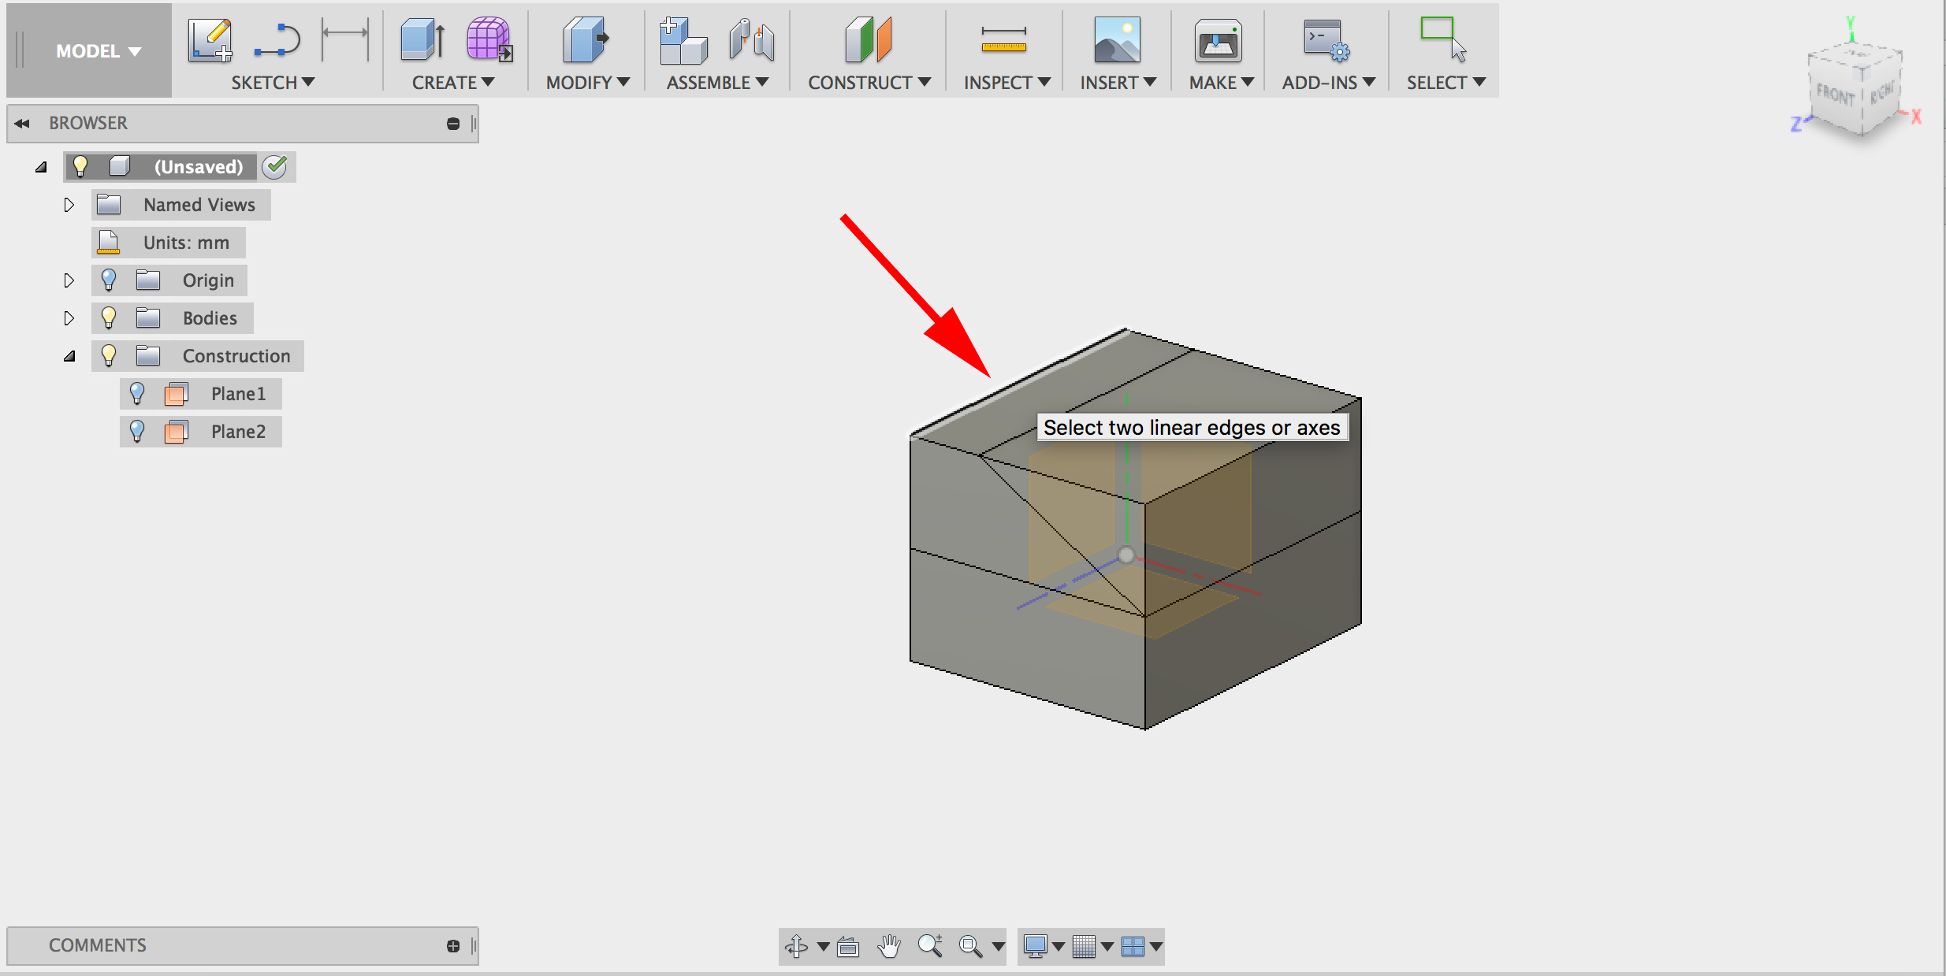Click the FRONT face of ViewCube
This screenshot has width=1946, height=976.
click(x=1834, y=97)
